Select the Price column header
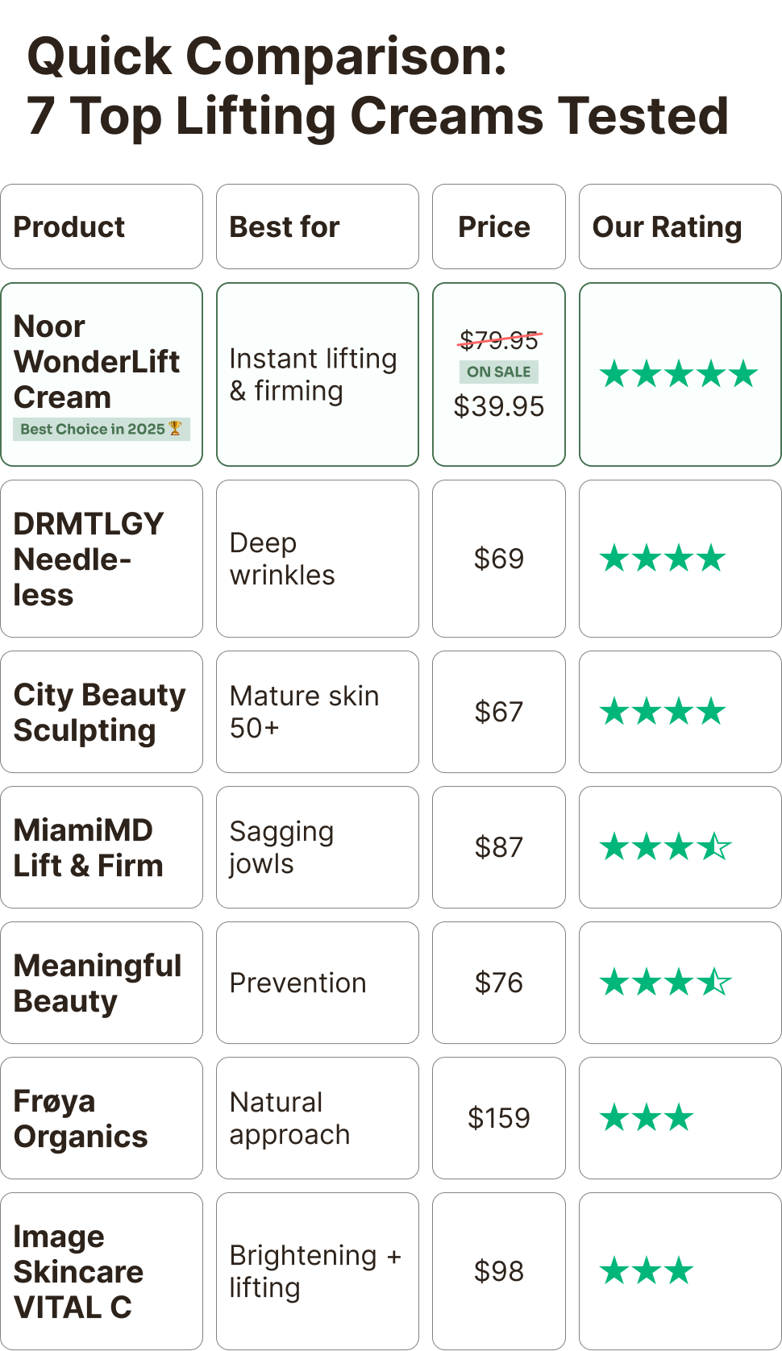 tap(494, 227)
